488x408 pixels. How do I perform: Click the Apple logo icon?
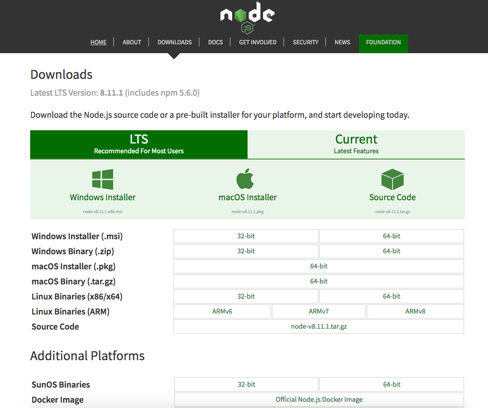tap(245, 179)
